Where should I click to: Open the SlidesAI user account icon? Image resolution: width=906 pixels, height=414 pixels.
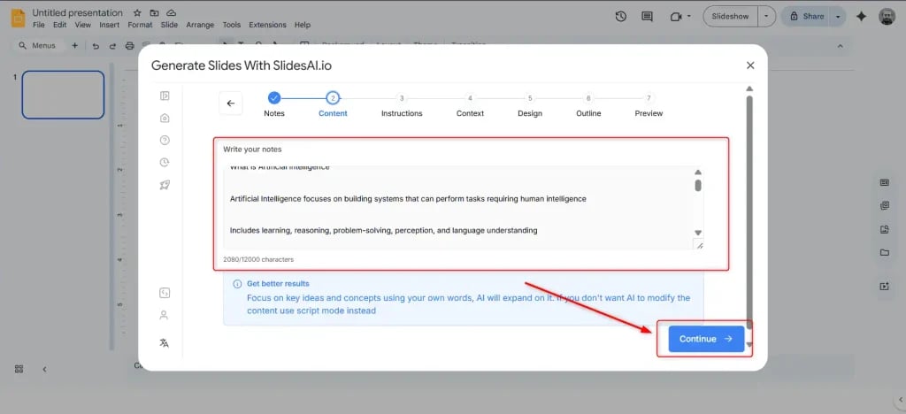(164, 315)
